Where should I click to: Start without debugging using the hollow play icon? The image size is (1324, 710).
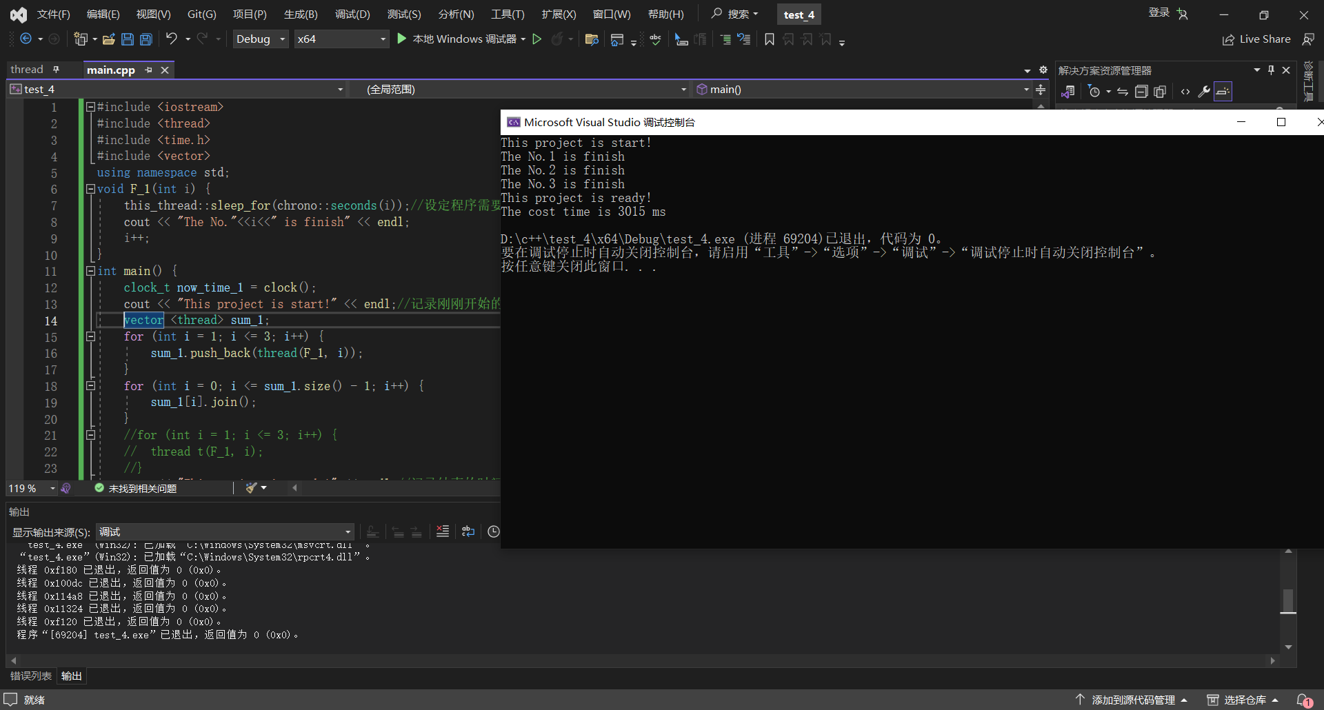[x=536, y=39]
